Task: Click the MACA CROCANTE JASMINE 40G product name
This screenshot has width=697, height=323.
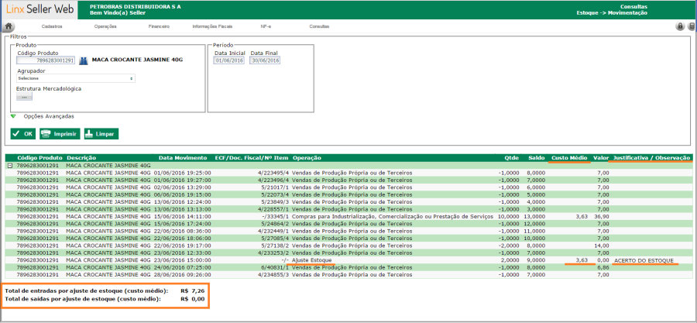Action: coord(137,60)
